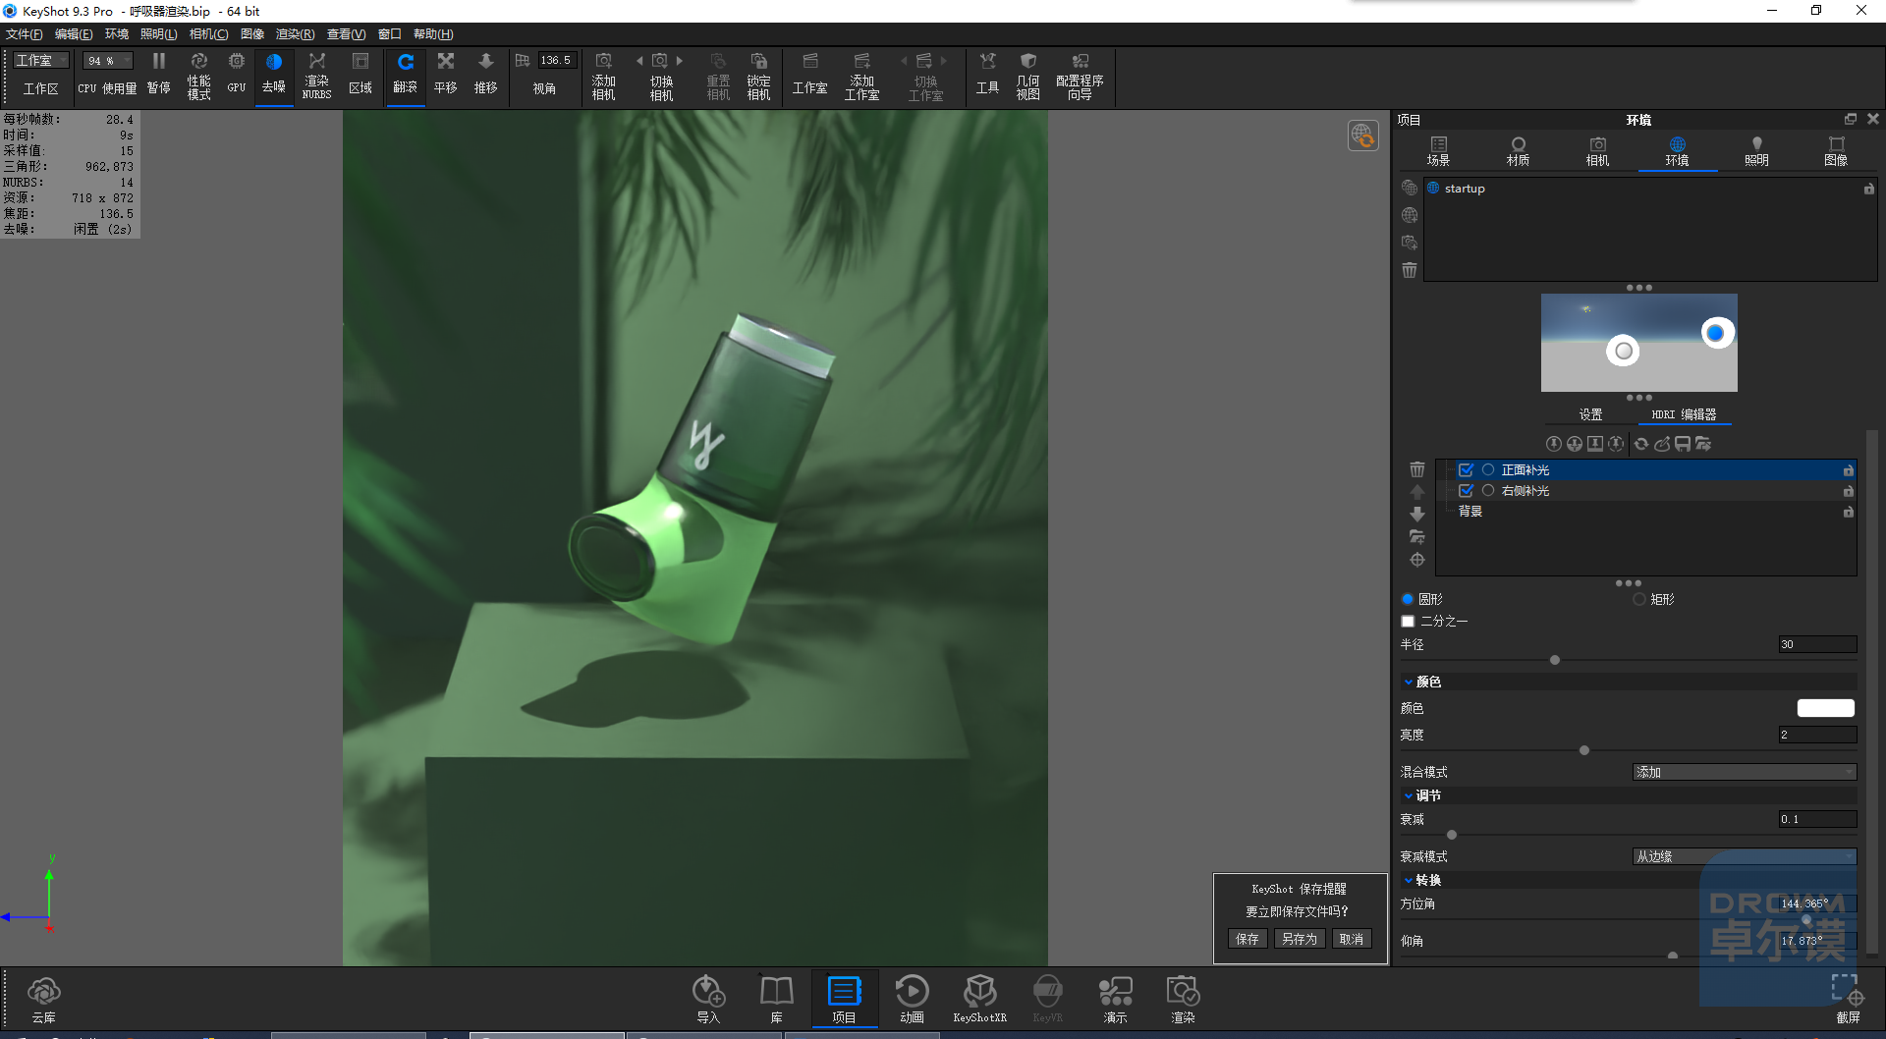Open the CPU 使用量 percentage dropdown
This screenshot has height=1039, width=1886.
coord(107,61)
